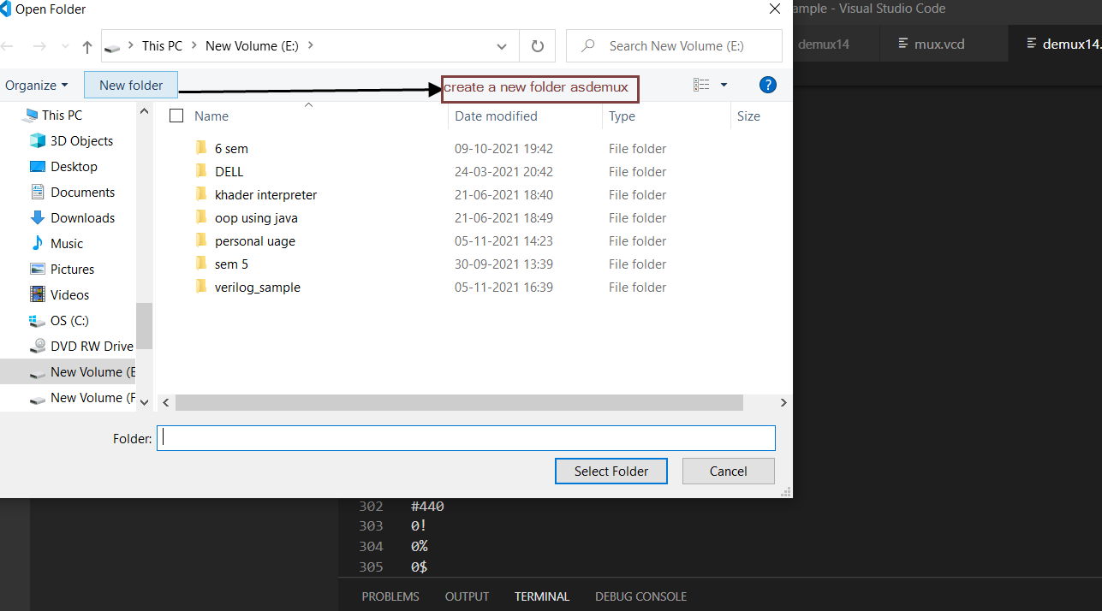Sort by Date modified column header
Screen dimensions: 1102x611
496,116
